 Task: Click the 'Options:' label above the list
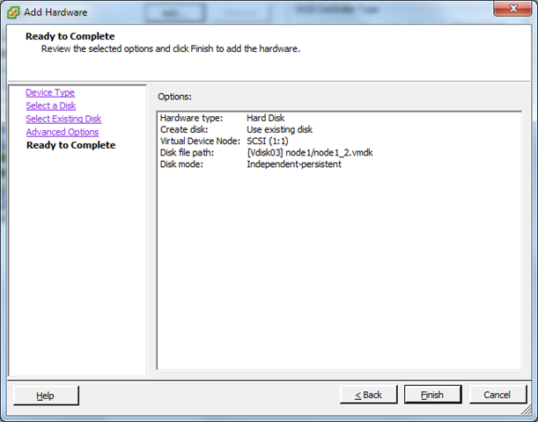174,96
